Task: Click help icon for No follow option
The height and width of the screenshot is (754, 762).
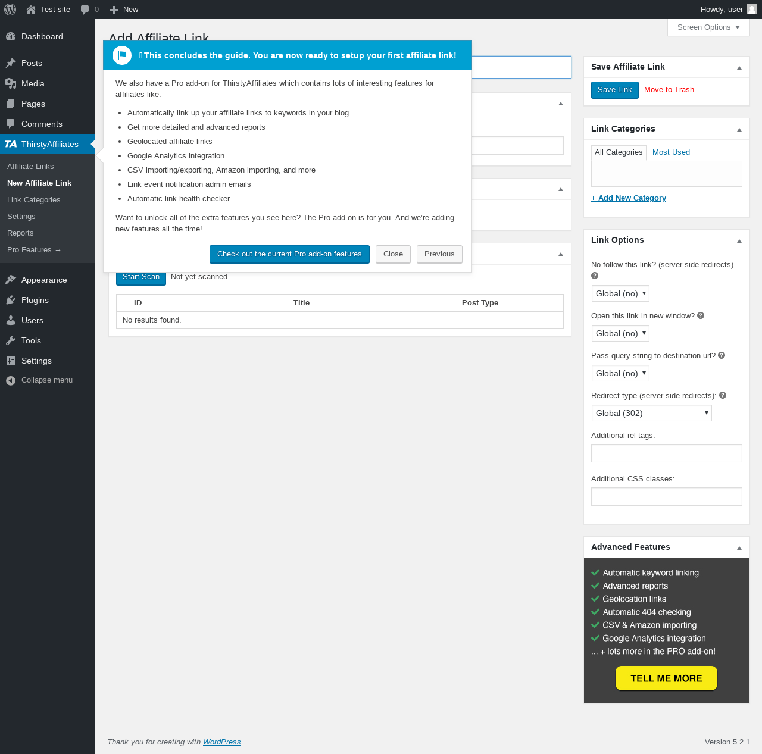Action: pos(595,276)
